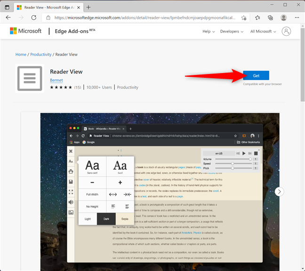Open the tab actions menu icon
The image size is (305, 271).
click(7, 8)
